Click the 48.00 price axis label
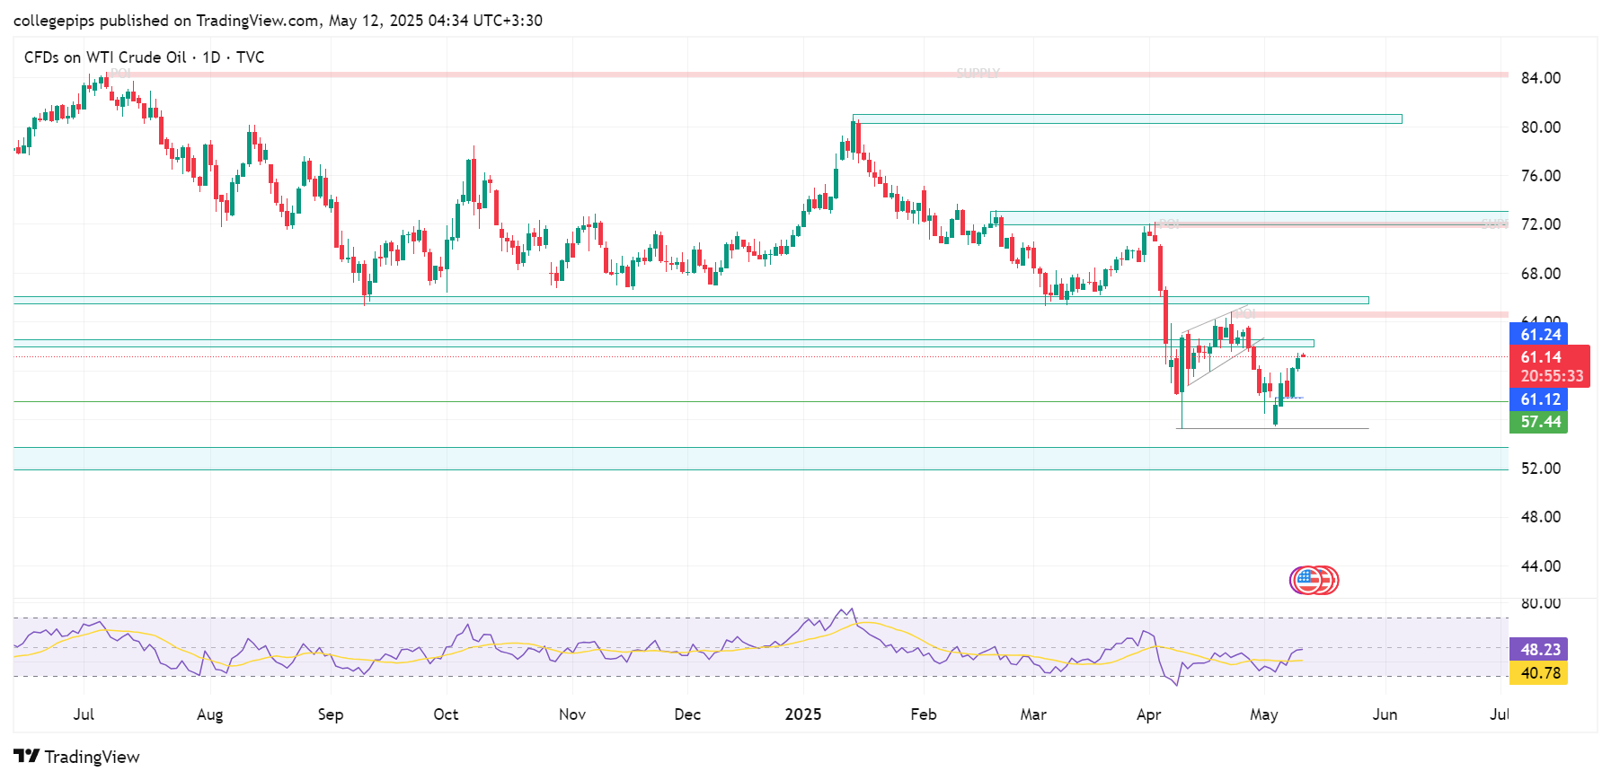The height and width of the screenshot is (780, 1611). pyautogui.click(x=1540, y=517)
